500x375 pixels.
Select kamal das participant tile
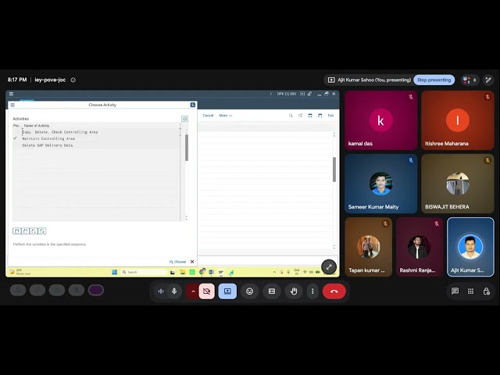pos(380,120)
